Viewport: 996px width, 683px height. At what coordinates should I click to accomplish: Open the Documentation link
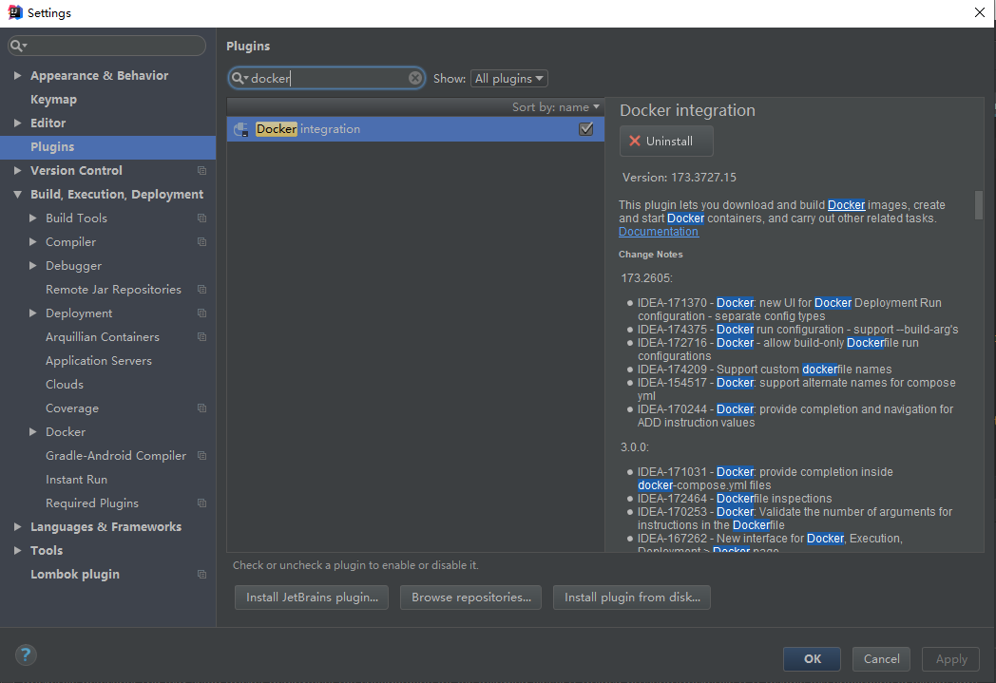(x=659, y=231)
